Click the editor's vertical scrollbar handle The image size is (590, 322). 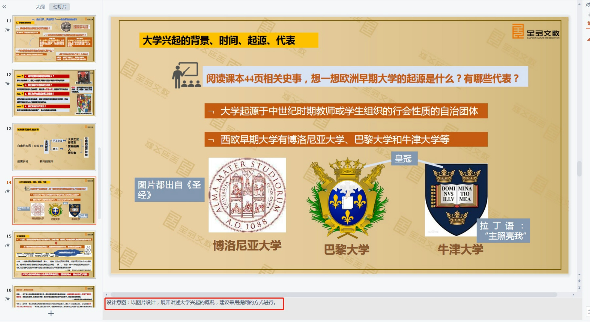579,168
